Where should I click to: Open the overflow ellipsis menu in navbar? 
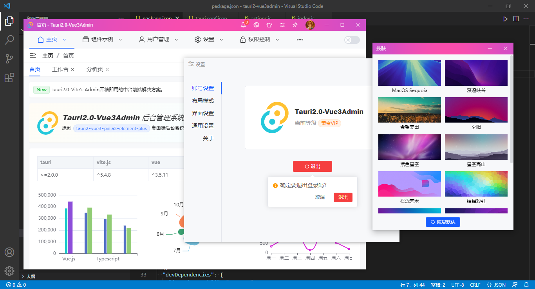coord(300,39)
